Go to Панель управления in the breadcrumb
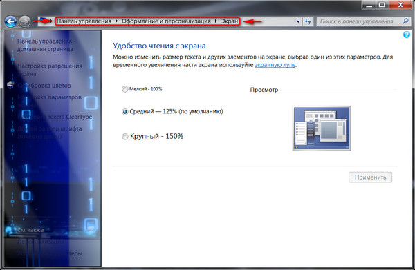 [x=84, y=21]
